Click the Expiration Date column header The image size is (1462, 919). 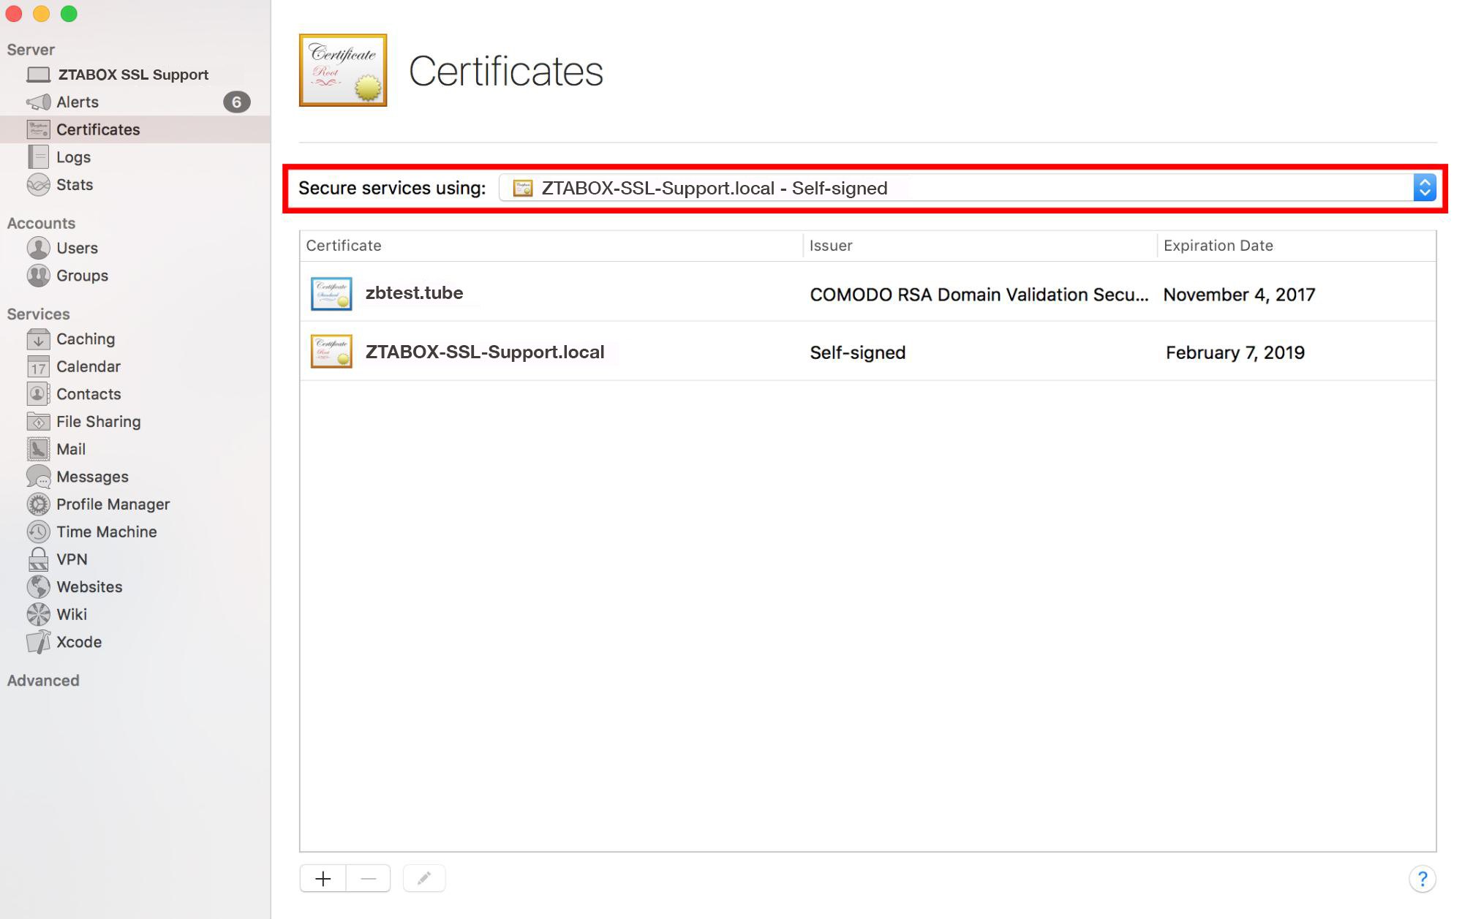(x=1218, y=246)
